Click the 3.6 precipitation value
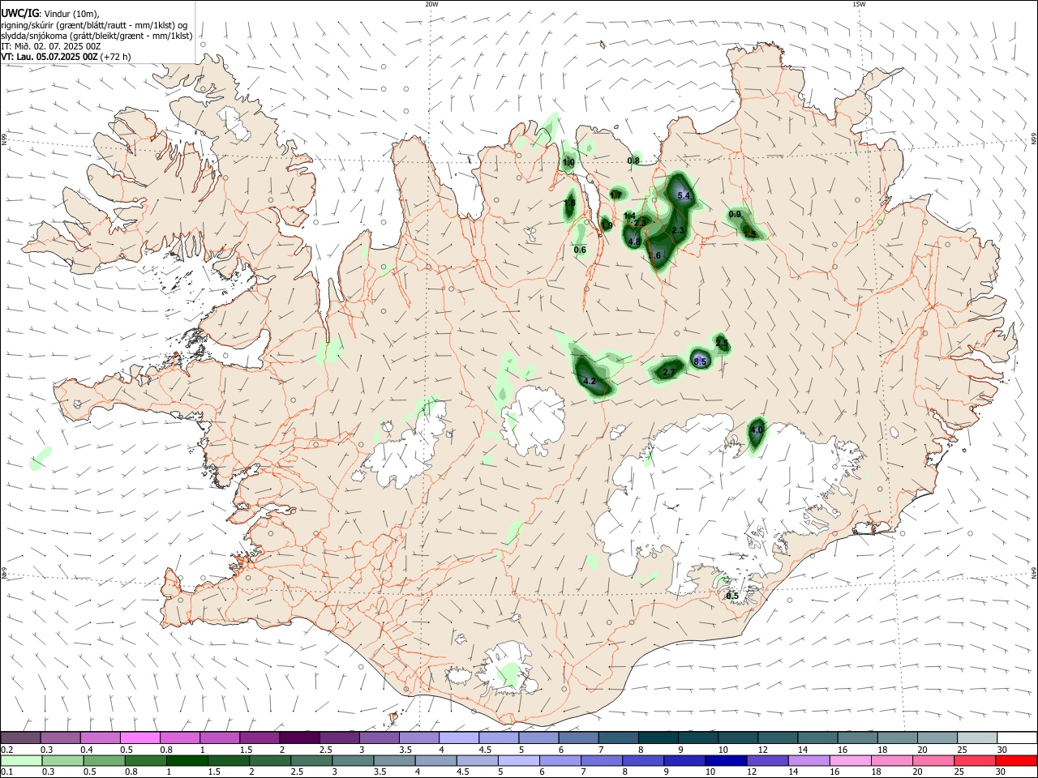 coord(655,255)
